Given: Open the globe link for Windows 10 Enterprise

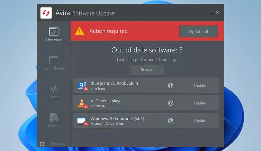Looking at the screenshot, I should coord(170,121).
